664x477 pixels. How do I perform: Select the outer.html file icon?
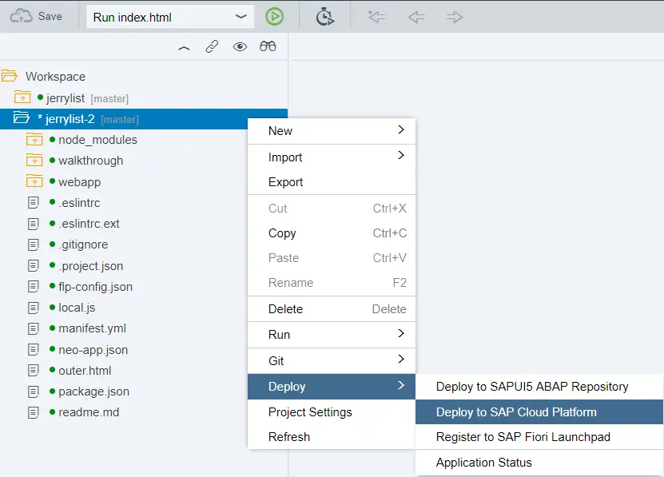(x=33, y=370)
